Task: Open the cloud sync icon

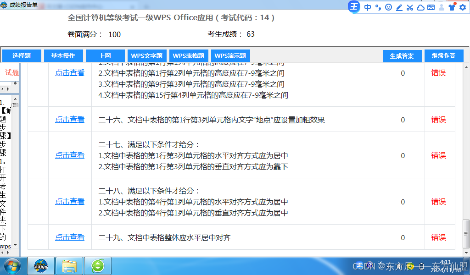Action: 420,7
